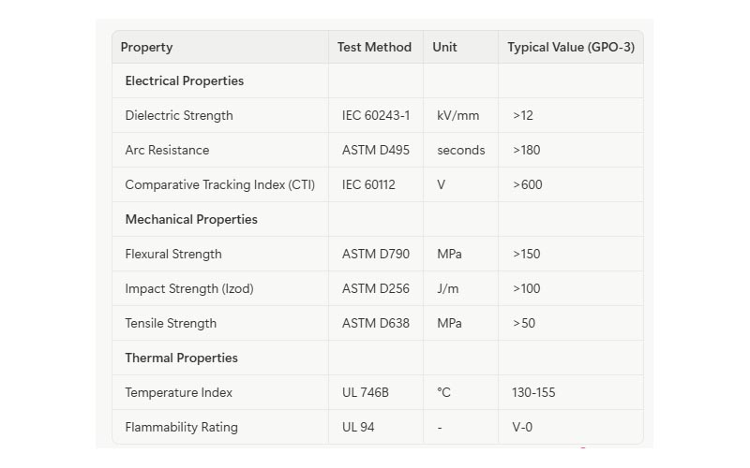Click the Property column header
Screen dimensions: 750x468
tap(147, 47)
